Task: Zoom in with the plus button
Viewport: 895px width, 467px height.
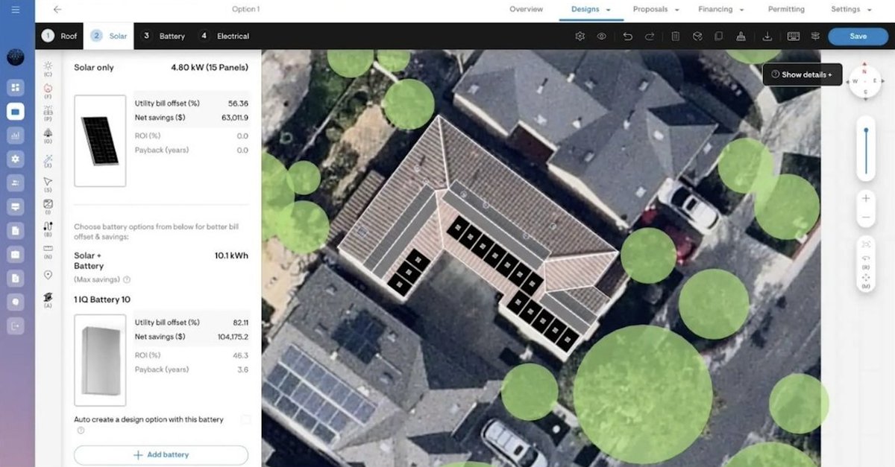Action: point(866,198)
